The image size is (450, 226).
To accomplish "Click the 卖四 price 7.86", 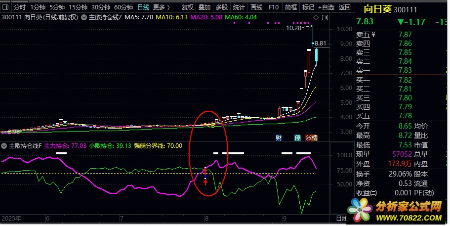I will [x=405, y=44].
